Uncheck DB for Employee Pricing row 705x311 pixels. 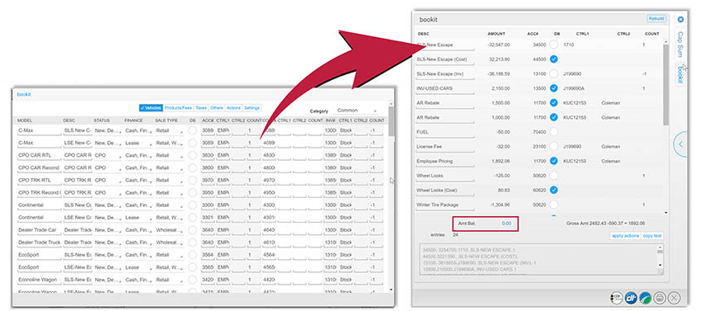554,161
